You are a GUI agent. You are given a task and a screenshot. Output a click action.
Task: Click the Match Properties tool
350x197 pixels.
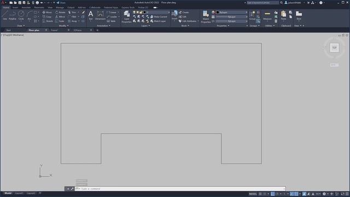(x=206, y=17)
